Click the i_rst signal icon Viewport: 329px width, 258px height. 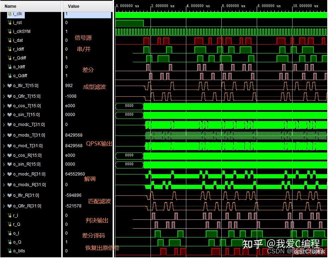10,23
